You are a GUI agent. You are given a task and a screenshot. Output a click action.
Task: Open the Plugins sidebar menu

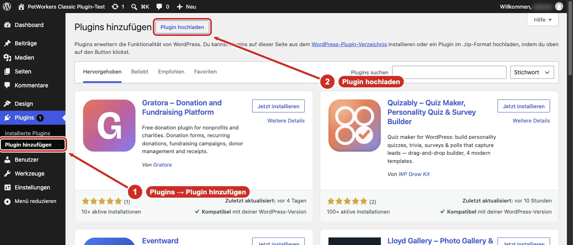point(33,118)
